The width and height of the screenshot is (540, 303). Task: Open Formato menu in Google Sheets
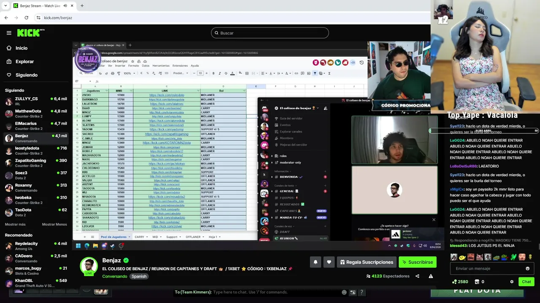[133, 66]
